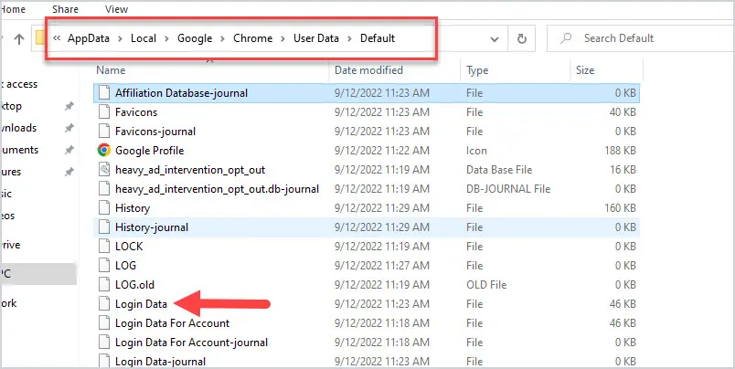Open the Share ribbon tab
Viewport: 735px width, 369px height.
click(x=65, y=9)
